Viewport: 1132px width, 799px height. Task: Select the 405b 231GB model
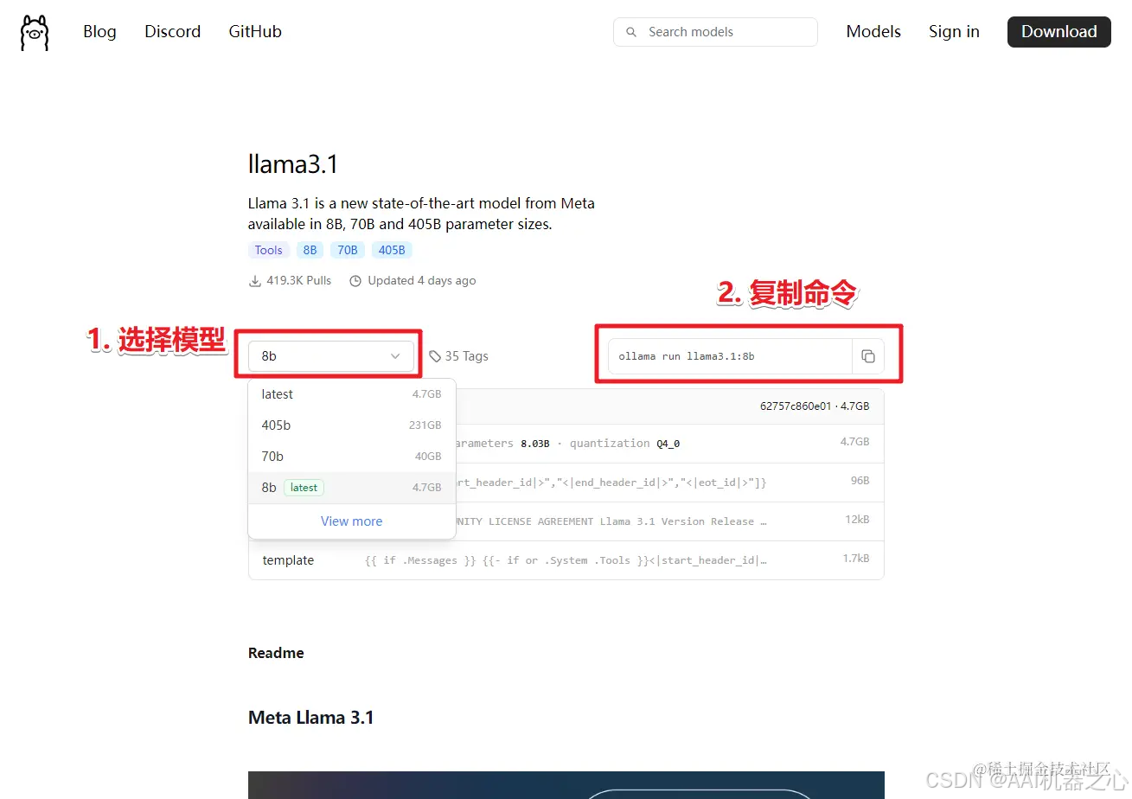click(351, 425)
